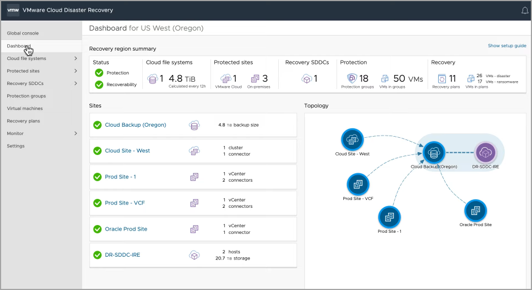Image resolution: width=532 pixels, height=290 pixels.
Task: Click 11 recovery plans count
Action: pyautogui.click(x=452, y=79)
